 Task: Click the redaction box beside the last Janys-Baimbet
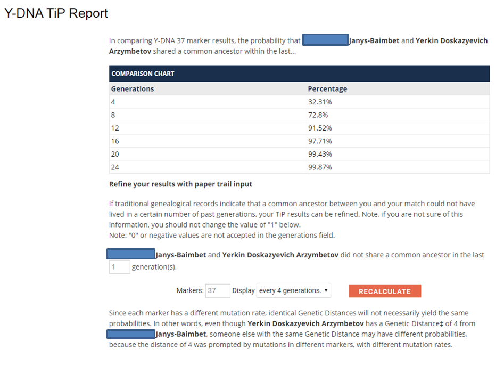click(x=131, y=334)
